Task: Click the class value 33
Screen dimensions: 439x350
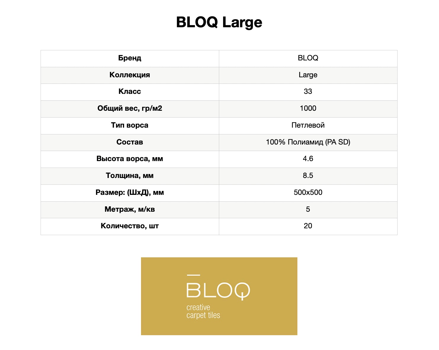Action: (308, 91)
